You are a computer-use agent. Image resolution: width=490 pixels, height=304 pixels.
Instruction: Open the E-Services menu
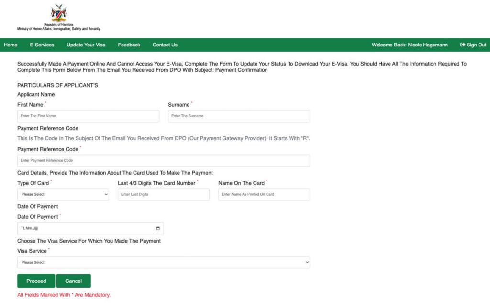[x=42, y=45]
